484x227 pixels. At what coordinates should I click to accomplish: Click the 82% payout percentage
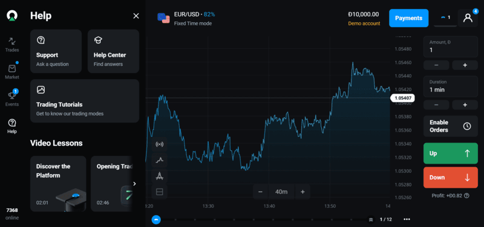[209, 14]
